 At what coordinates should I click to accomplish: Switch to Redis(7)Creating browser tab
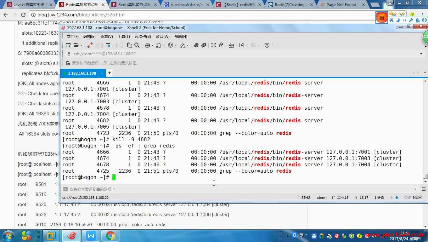(290, 5)
